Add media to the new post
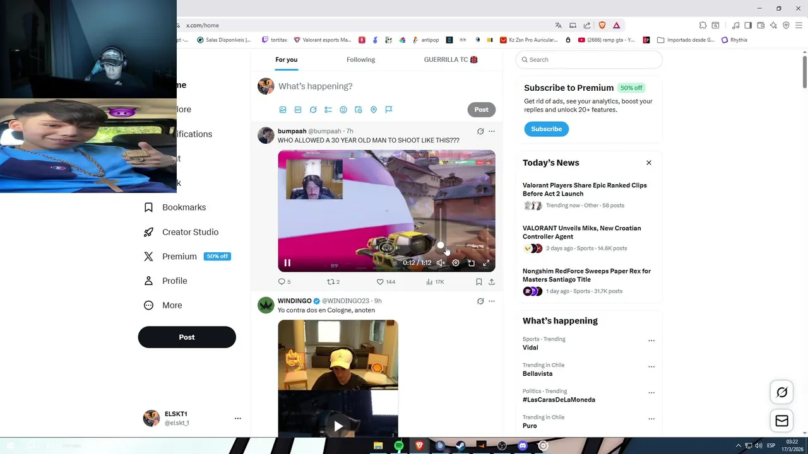The width and height of the screenshot is (808, 454). click(x=283, y=110)
